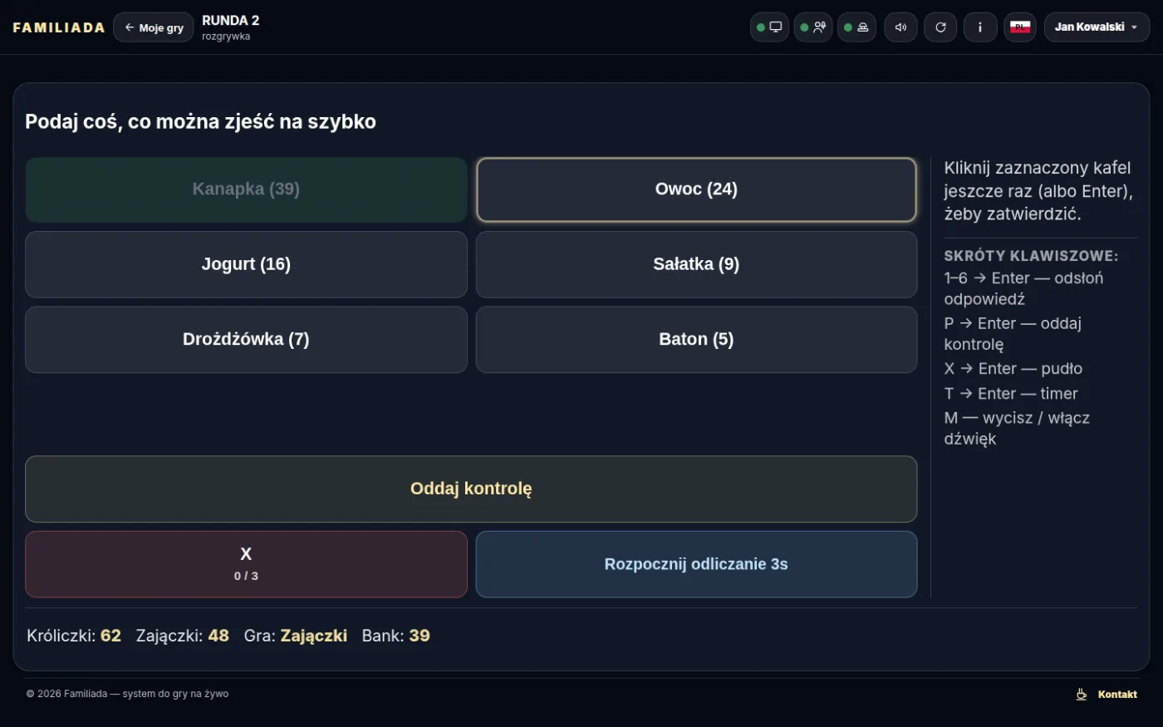Click the coffee cup icon beside Kontakt
This screenshot has width=1163, height=727.
(1082, 695)
